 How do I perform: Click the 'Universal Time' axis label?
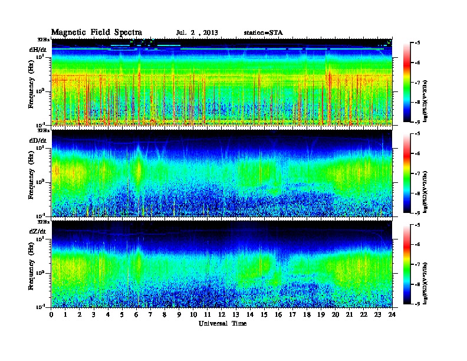point(222,323)
